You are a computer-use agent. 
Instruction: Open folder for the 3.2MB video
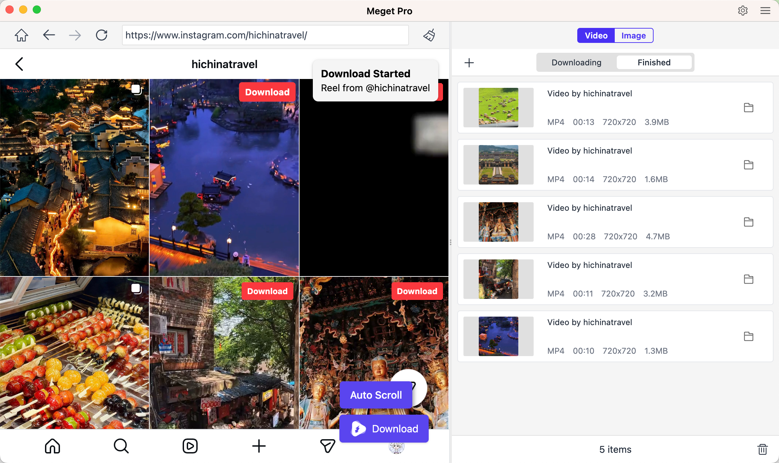click(749, 279)
